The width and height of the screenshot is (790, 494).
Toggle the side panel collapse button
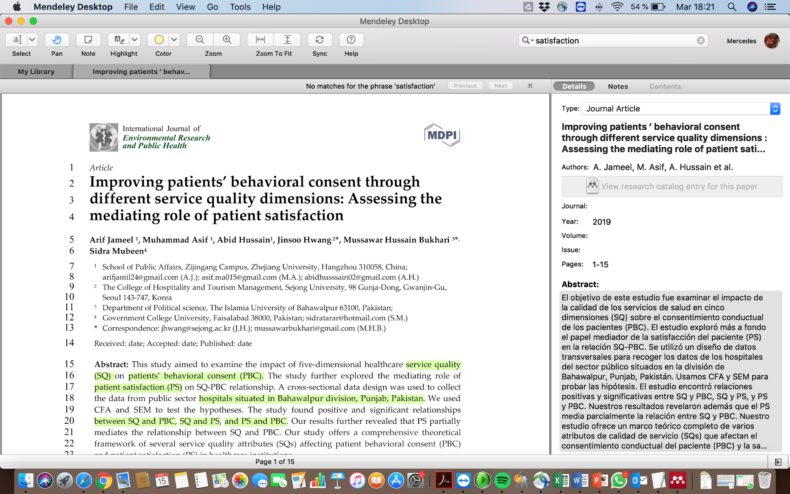pos(778,462)
